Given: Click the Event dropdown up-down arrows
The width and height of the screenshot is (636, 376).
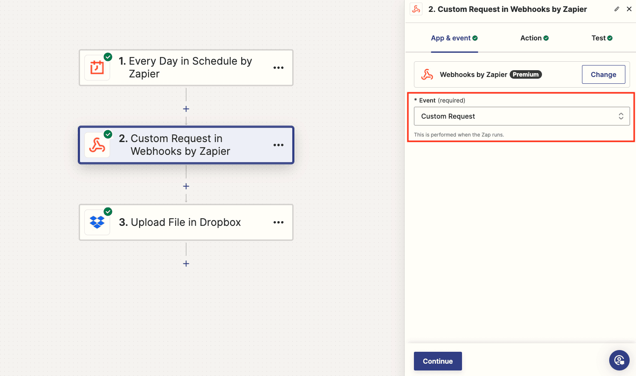Looking at the screenshot, I should (x=621, y=116).
